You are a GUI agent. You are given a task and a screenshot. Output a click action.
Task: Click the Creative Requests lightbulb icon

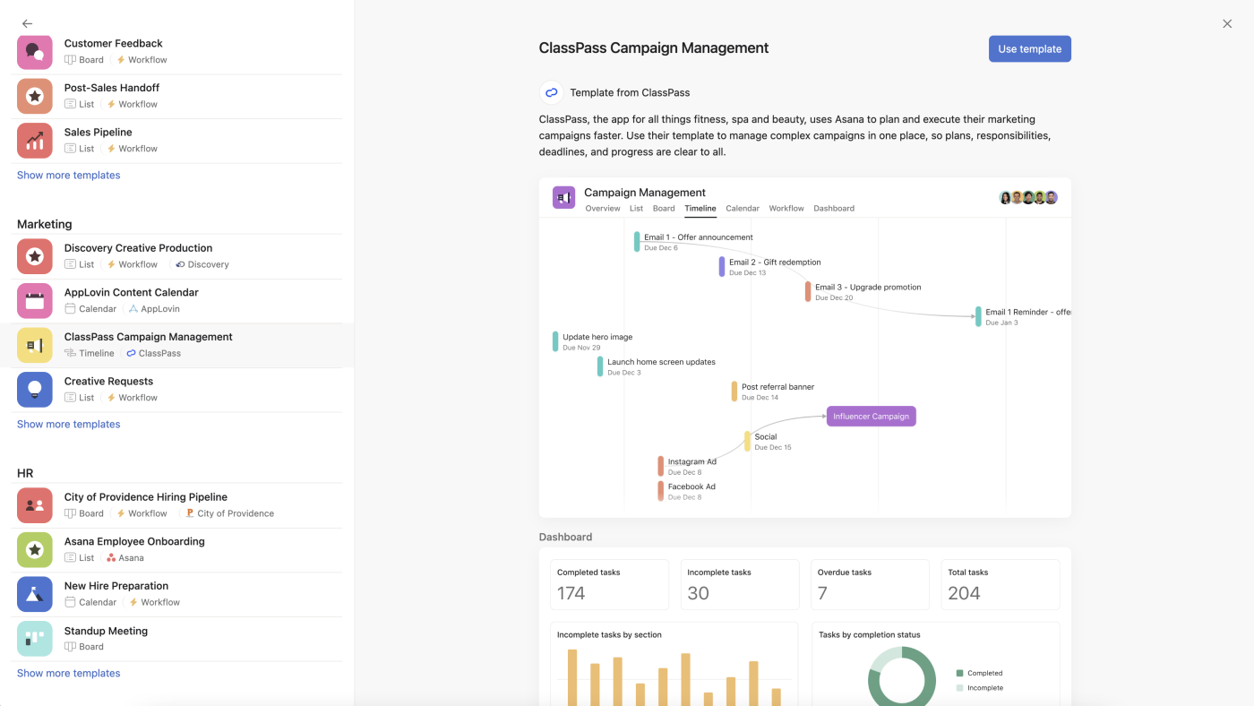click(x=35, y=390)
